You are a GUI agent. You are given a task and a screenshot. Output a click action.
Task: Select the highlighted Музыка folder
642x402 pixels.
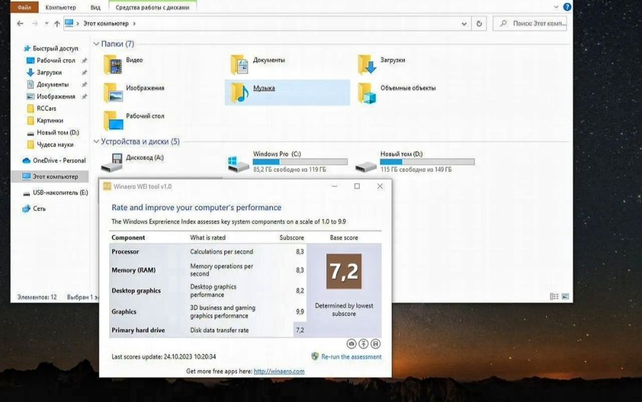287,92
